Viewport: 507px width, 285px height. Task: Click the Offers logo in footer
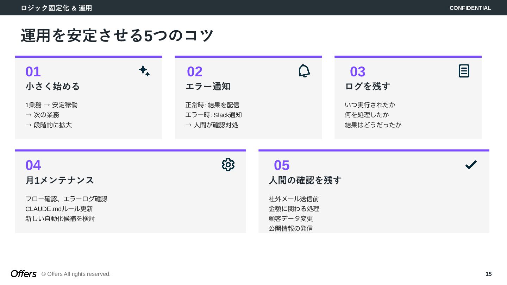pos(24,274)
